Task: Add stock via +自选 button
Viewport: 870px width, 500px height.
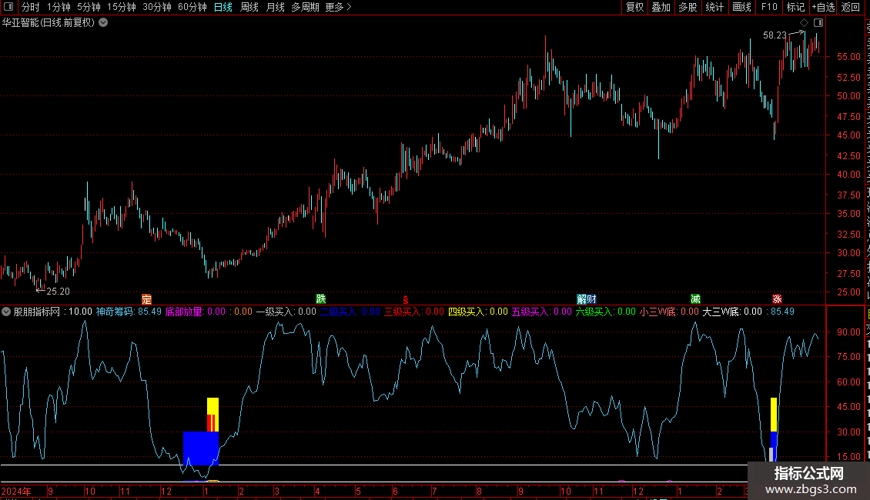Action: (823, 7)
